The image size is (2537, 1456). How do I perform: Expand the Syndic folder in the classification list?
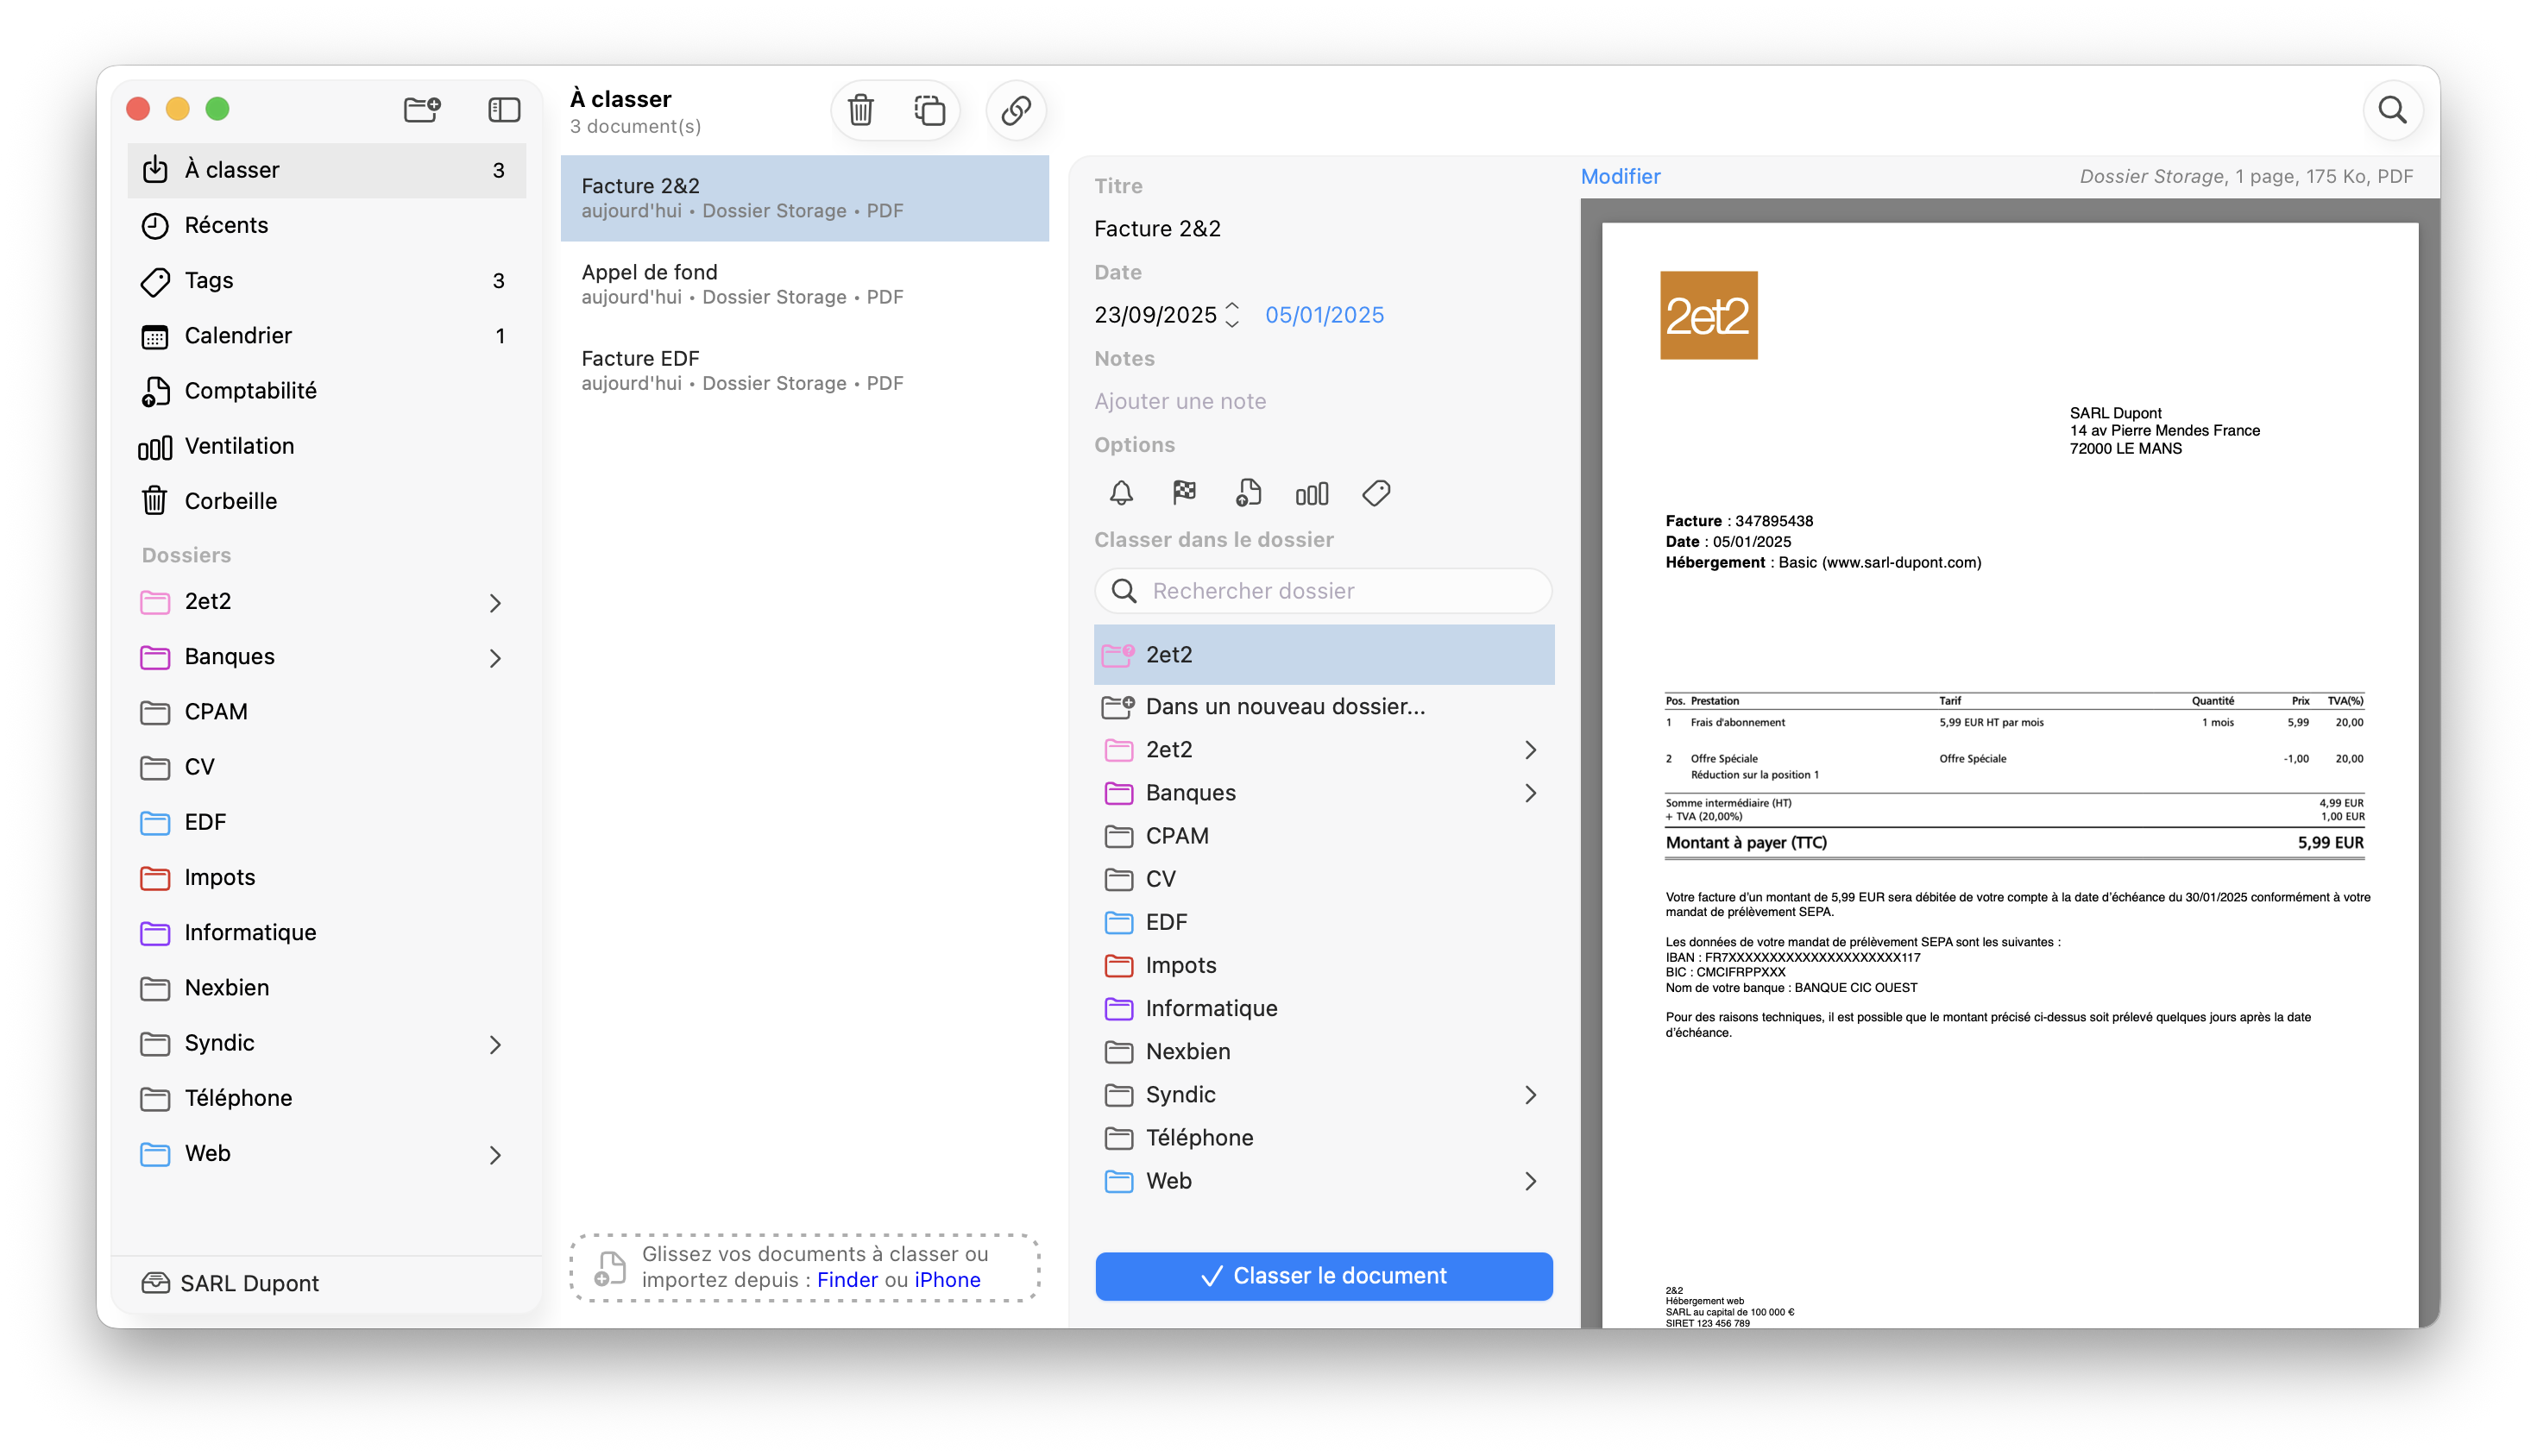coord(1530,1095)
